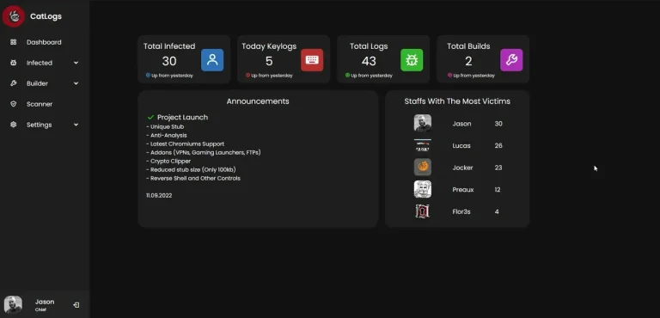Image resolution: width=660 pixels, height=318 pixels.
Task: Click the Reduced stub size line
Action: [x=191, y=169]
